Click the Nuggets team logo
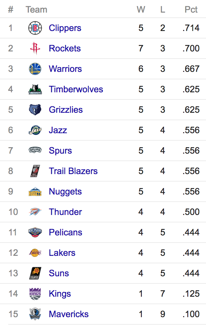206x325 pixels. [x=35, y=191]
